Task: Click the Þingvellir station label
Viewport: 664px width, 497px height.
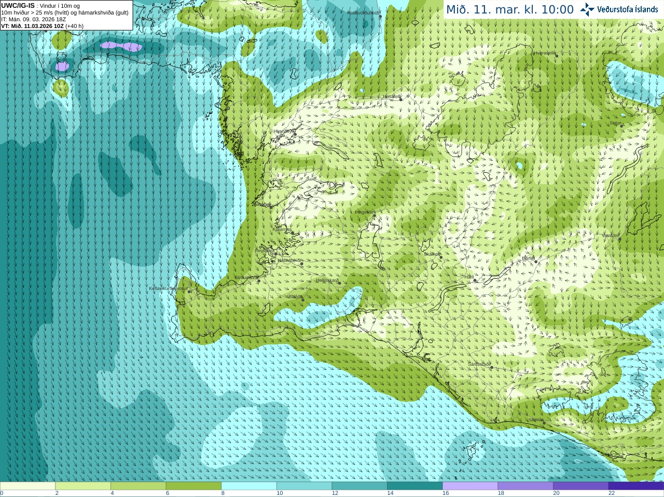Action: click(364, 212)
